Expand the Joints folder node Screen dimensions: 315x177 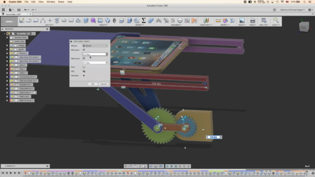[x=7, y=49]
